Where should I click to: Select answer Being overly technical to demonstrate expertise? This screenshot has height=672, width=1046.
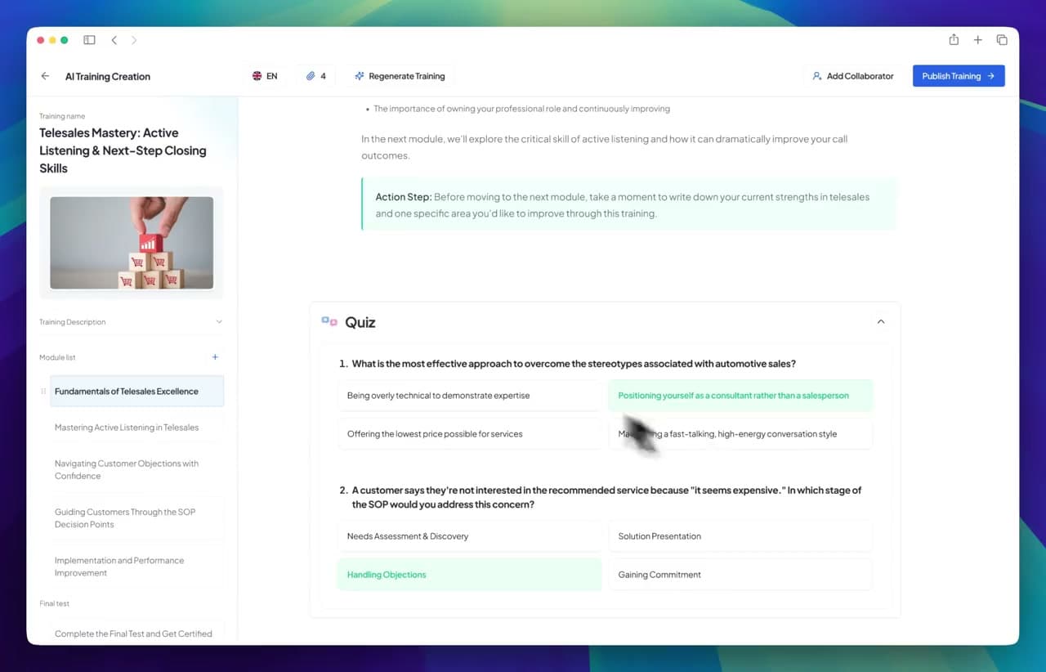(x=469, y=396)
